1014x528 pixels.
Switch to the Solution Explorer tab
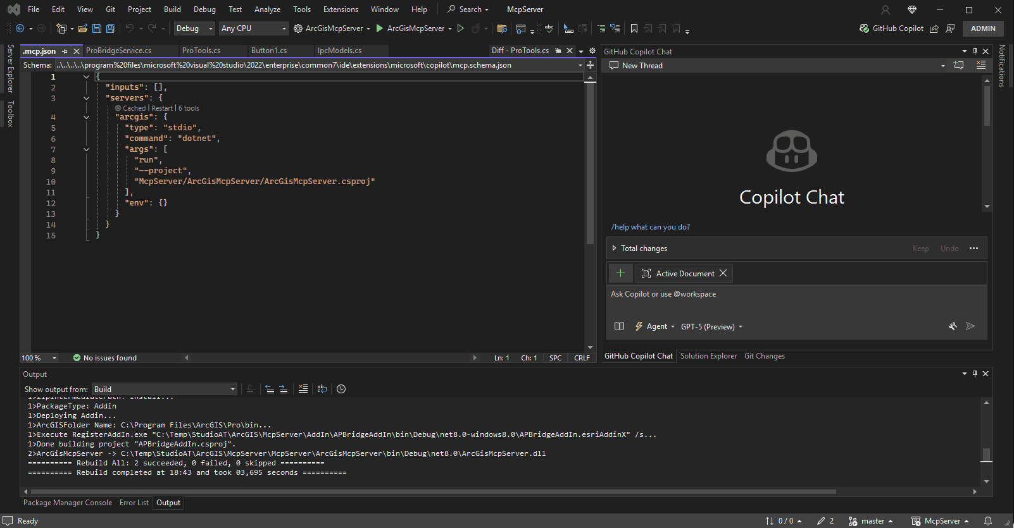708,356
